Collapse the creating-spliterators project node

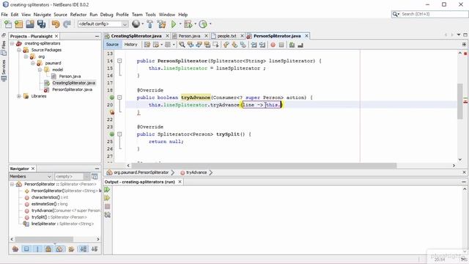pos(12,43)
